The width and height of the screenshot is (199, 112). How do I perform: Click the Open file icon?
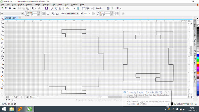click(x=6, y=8)
